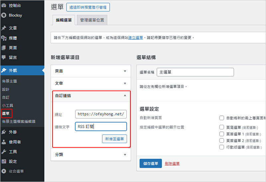Enable 自動將新的最上層頁面 checkbox
This screenshot has width=266, height=182.
coord(221,118)
